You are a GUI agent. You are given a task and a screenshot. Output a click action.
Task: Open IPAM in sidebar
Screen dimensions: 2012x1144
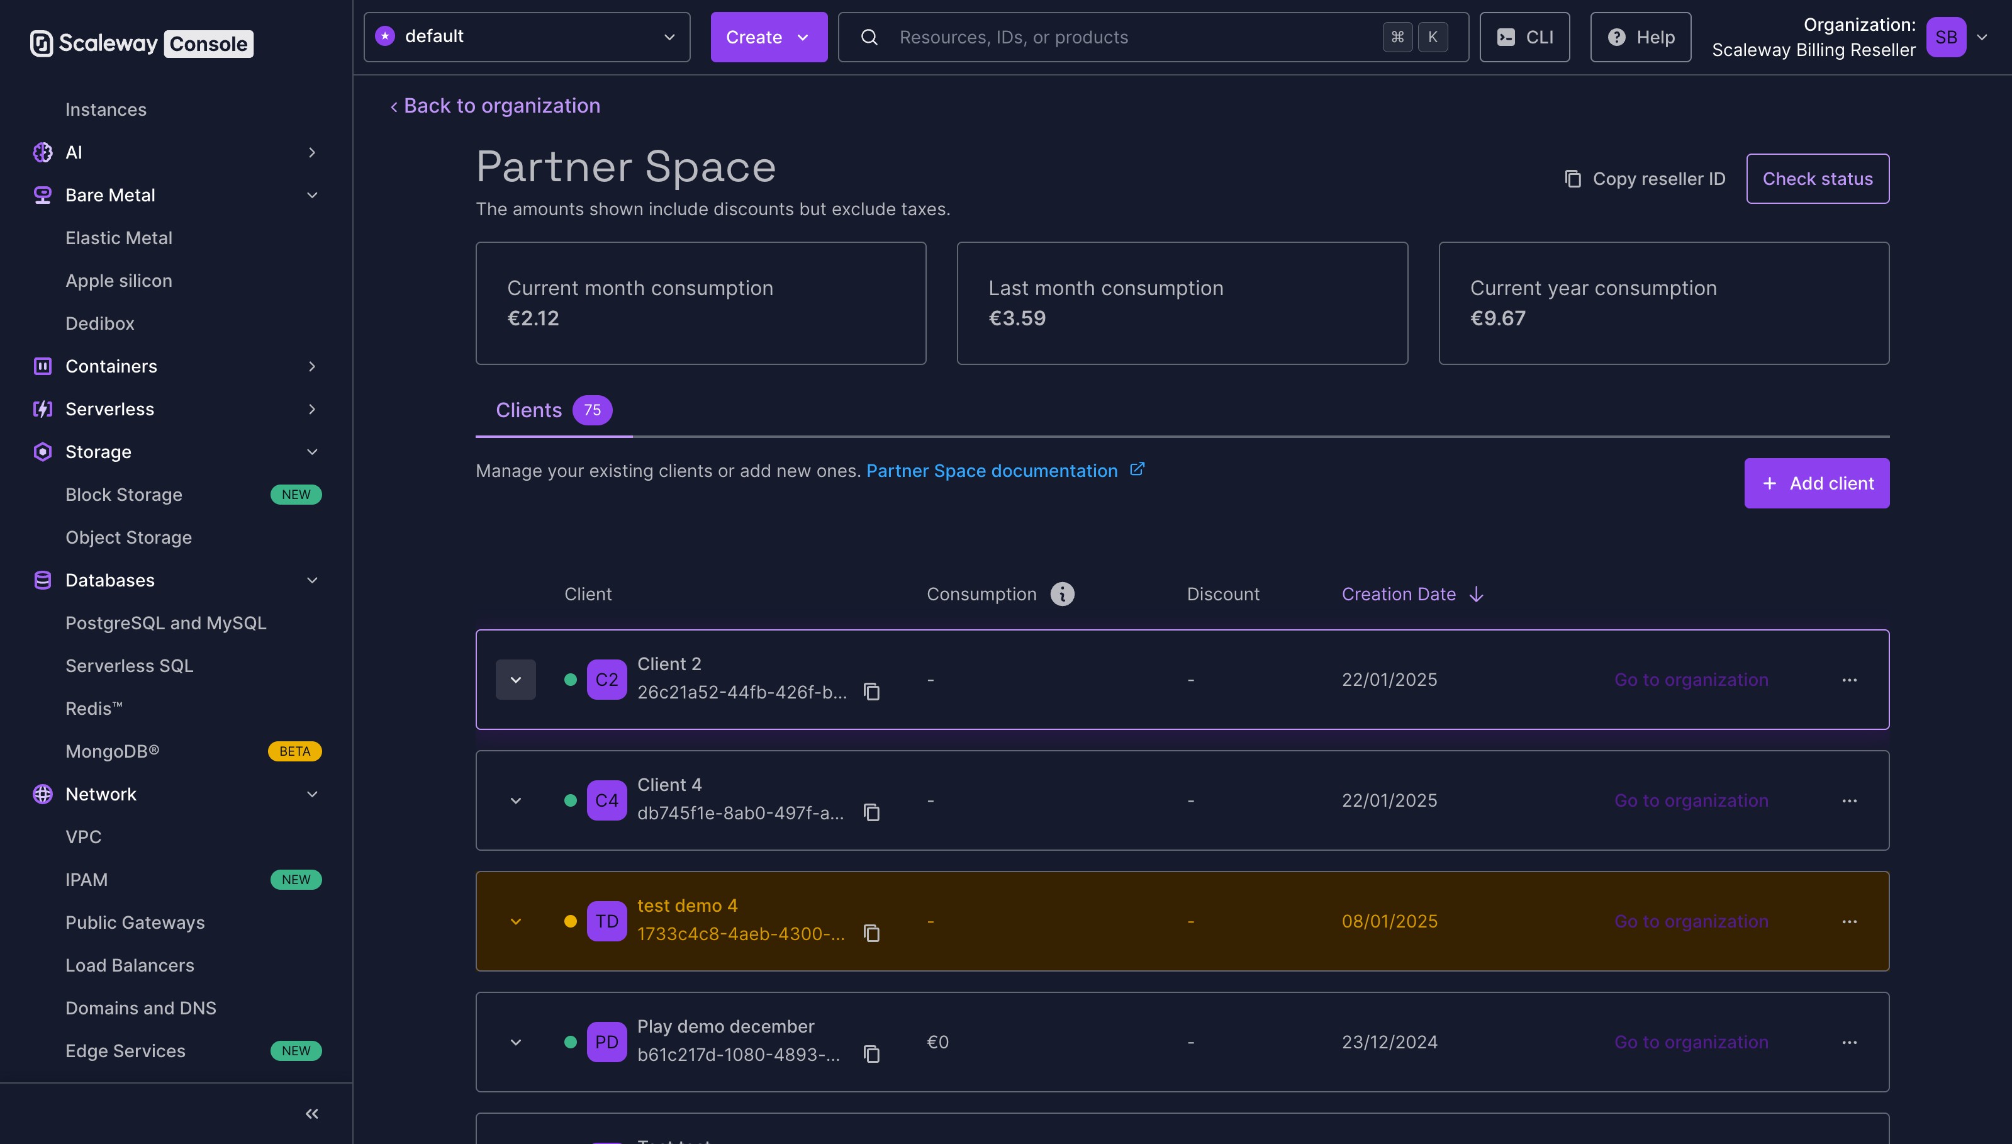click(x=86, y=879)
